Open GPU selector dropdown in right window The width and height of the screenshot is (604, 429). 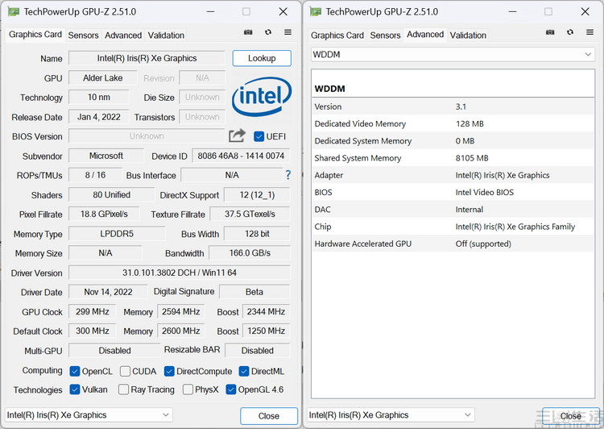391,415
